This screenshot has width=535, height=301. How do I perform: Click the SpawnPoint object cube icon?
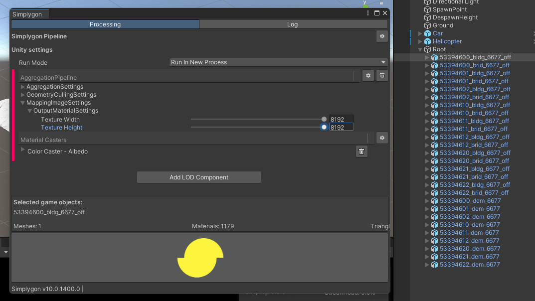pyautogui.click(x=427, y=9)
